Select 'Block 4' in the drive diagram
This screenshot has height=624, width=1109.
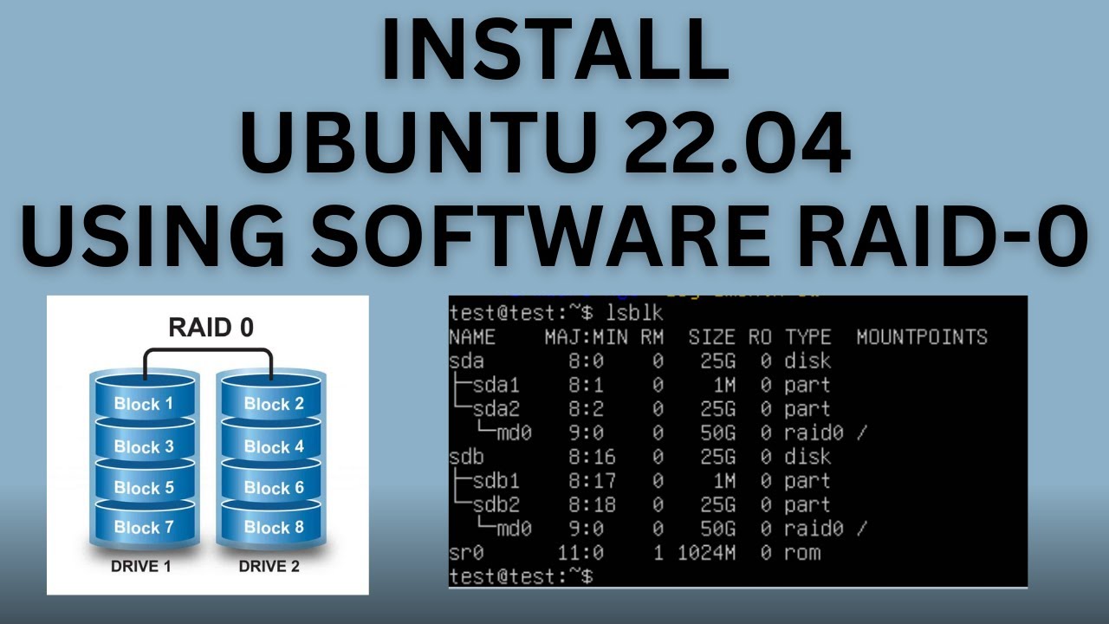[274, 447]
